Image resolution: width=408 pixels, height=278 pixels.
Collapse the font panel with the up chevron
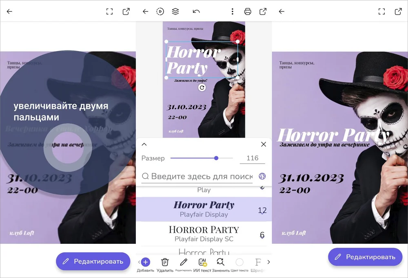(x=144, y=144)
